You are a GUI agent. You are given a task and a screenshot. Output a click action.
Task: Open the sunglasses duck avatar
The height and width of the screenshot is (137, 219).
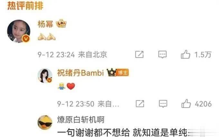[x=45, y=123]
